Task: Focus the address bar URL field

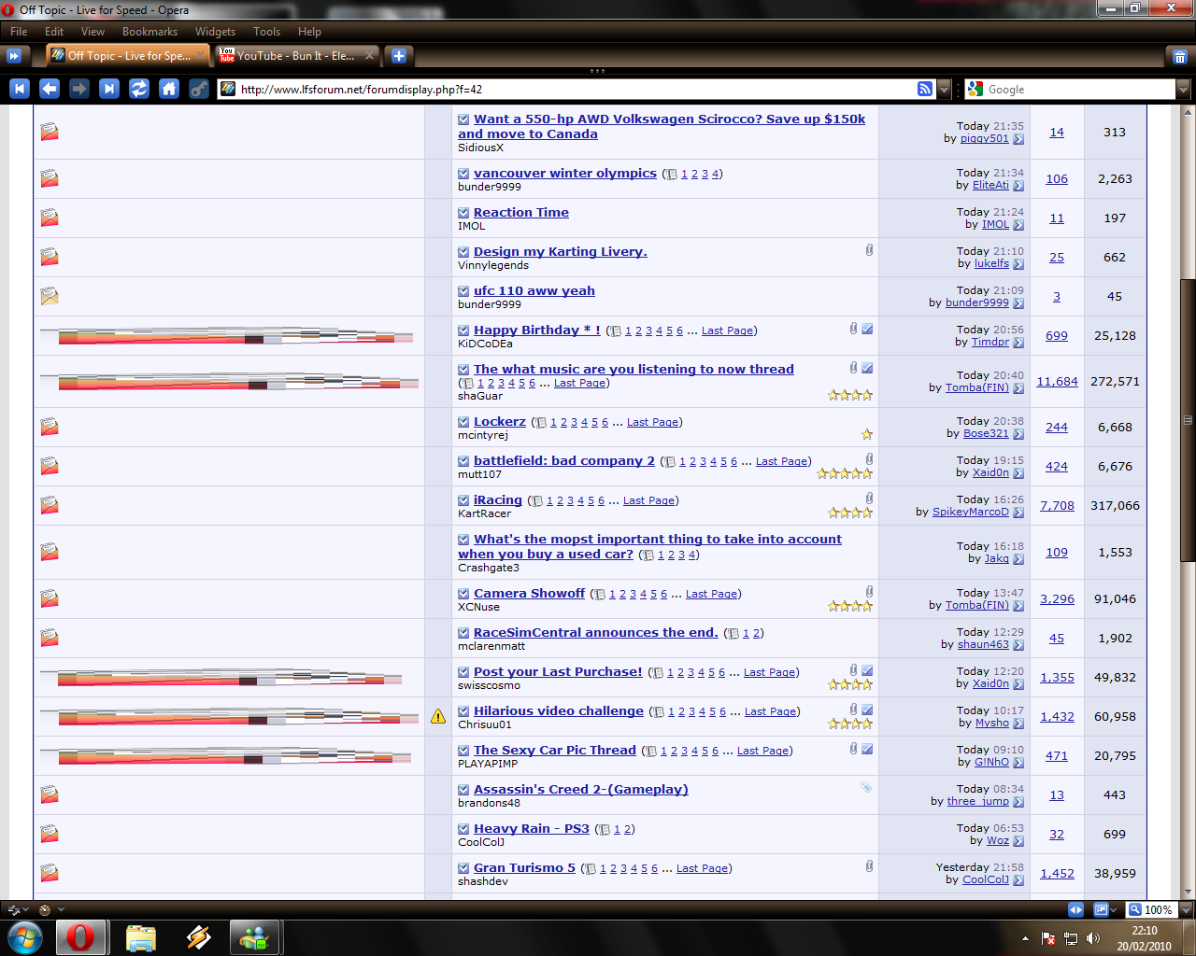Action: [x=575, y=89]
